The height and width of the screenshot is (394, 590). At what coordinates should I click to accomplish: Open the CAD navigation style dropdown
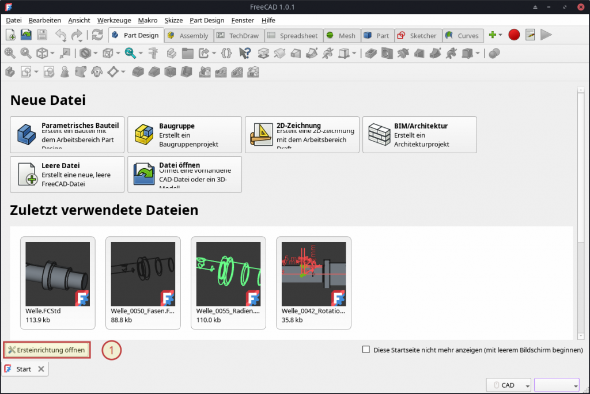coord(509,385)
